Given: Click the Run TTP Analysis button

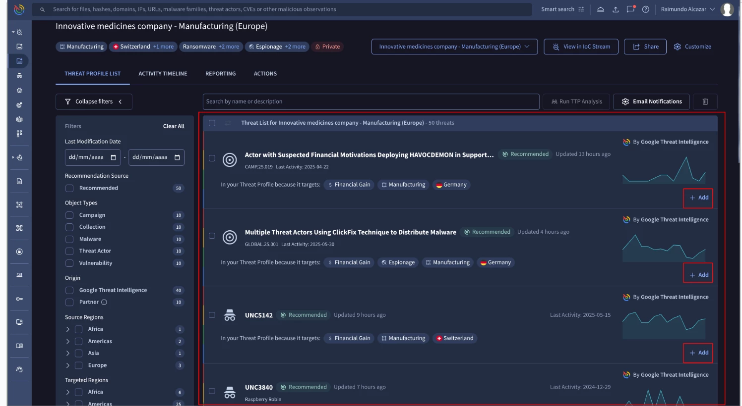Looking at the screenshot, I should pos(577,101).
